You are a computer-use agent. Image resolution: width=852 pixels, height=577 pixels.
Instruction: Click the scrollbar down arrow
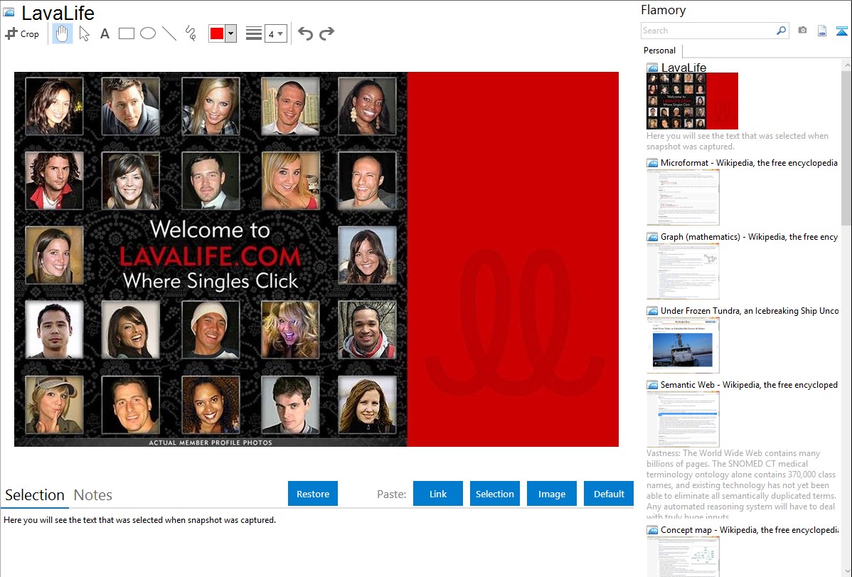(846, 571)
